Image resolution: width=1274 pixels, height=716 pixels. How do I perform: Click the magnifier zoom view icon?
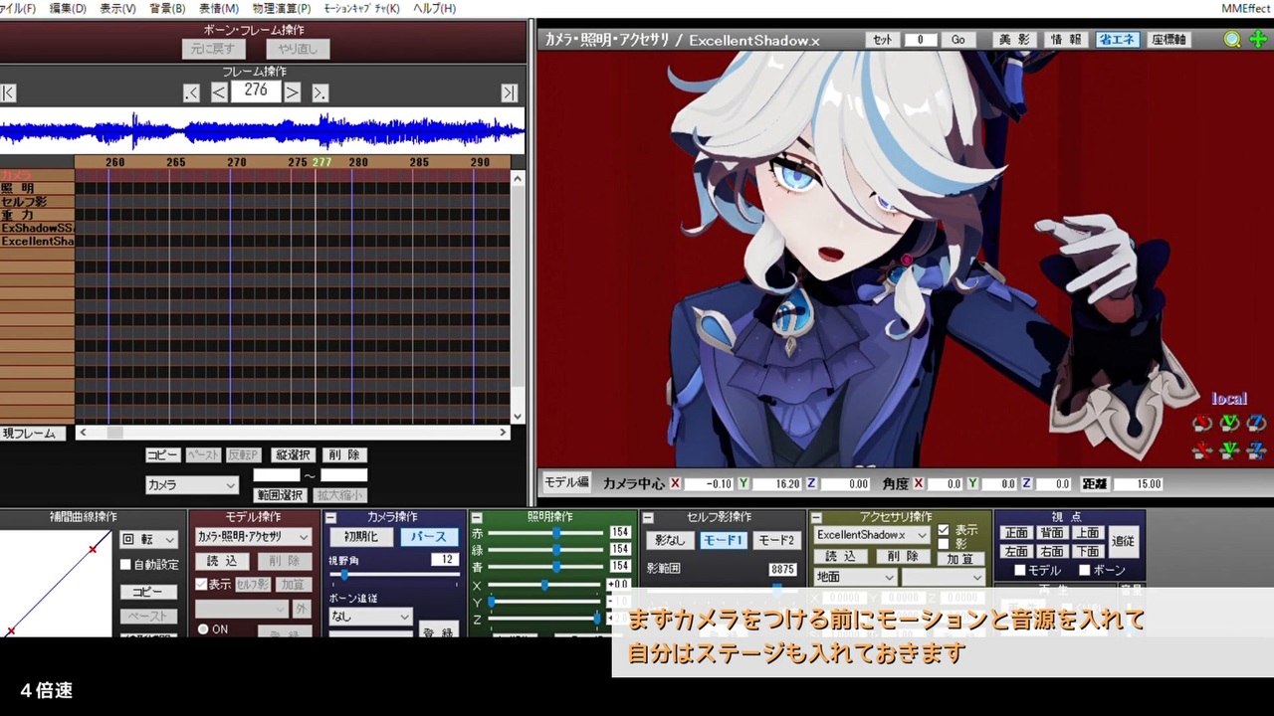click(x=1232, y=40)
